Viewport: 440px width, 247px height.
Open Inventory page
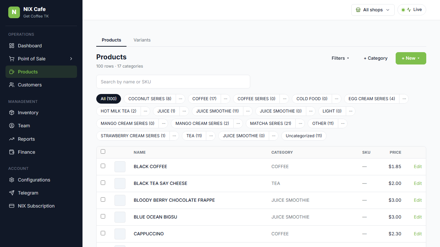[x=41, y=113]
